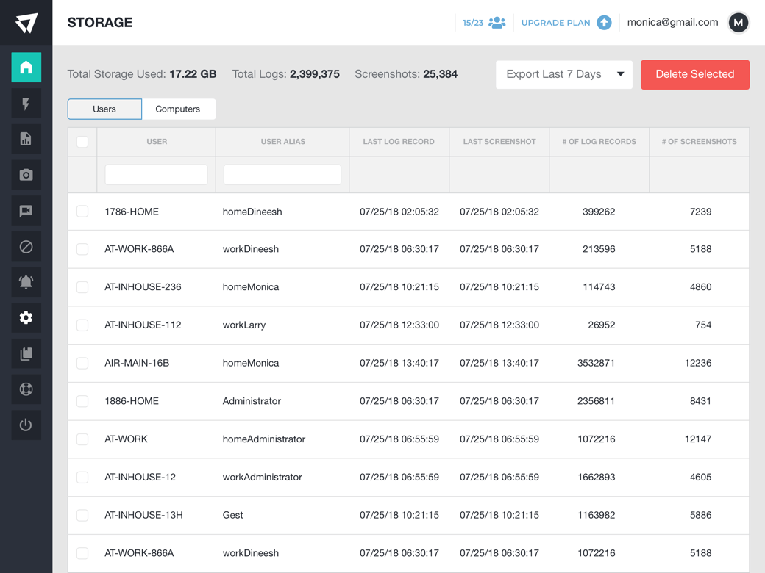The image size is (765, 573).
Task: Click the app logo in the sidebar
Action: click(x=26, y=23)
